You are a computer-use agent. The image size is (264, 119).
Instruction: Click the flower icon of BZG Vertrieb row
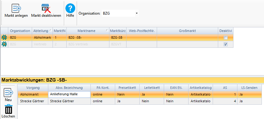tap(4, 44)
